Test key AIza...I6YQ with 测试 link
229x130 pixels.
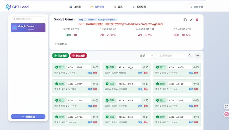tap(191, 122)
